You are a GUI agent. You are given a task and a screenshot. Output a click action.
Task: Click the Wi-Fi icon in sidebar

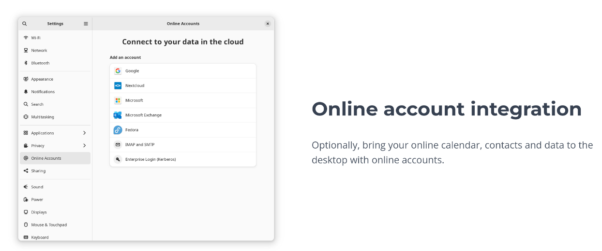(26, 38)
